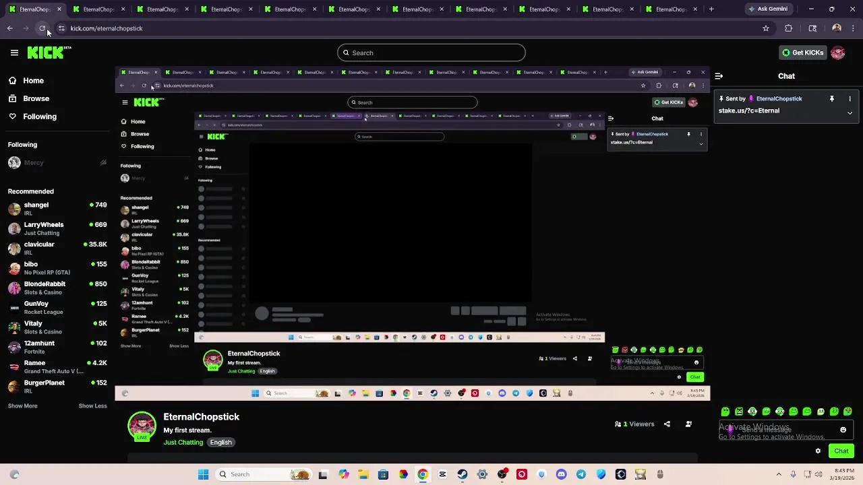Click the green Chat send button
Image resolution: width=863 pixels, height=485 pixels.
[x=841, y=451]
